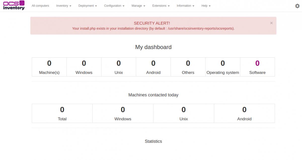302x160 pixels.
Task: Open the Extensions dropdown menu
Action: click(x=161, y=6)
